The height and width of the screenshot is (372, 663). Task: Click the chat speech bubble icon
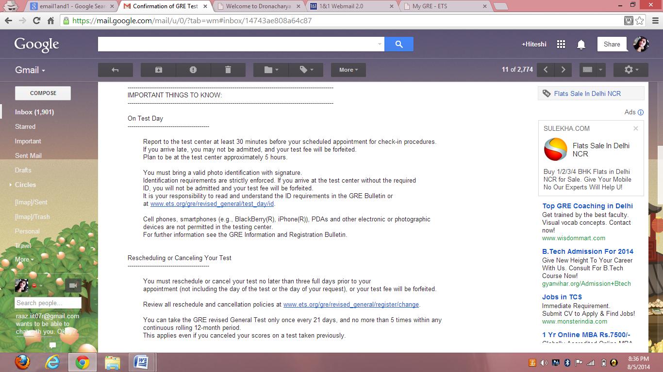53,345
